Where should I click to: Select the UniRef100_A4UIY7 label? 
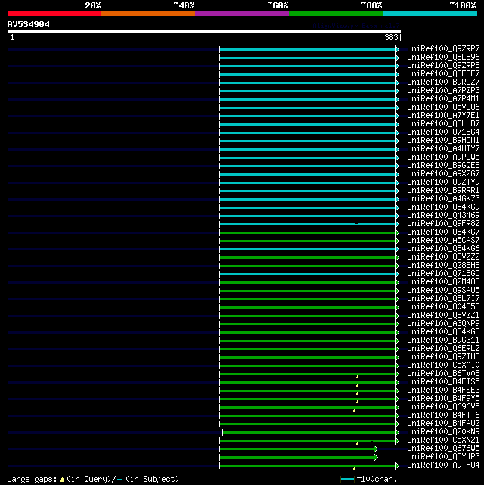(x=443, y=148)
